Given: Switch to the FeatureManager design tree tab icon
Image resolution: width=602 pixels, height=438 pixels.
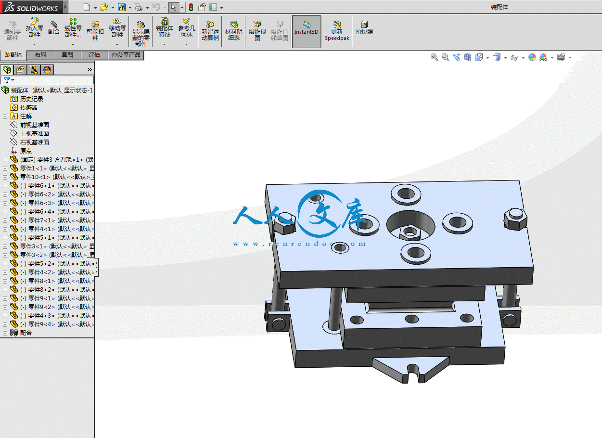Looking at the screenshot, I should [7, 70].
